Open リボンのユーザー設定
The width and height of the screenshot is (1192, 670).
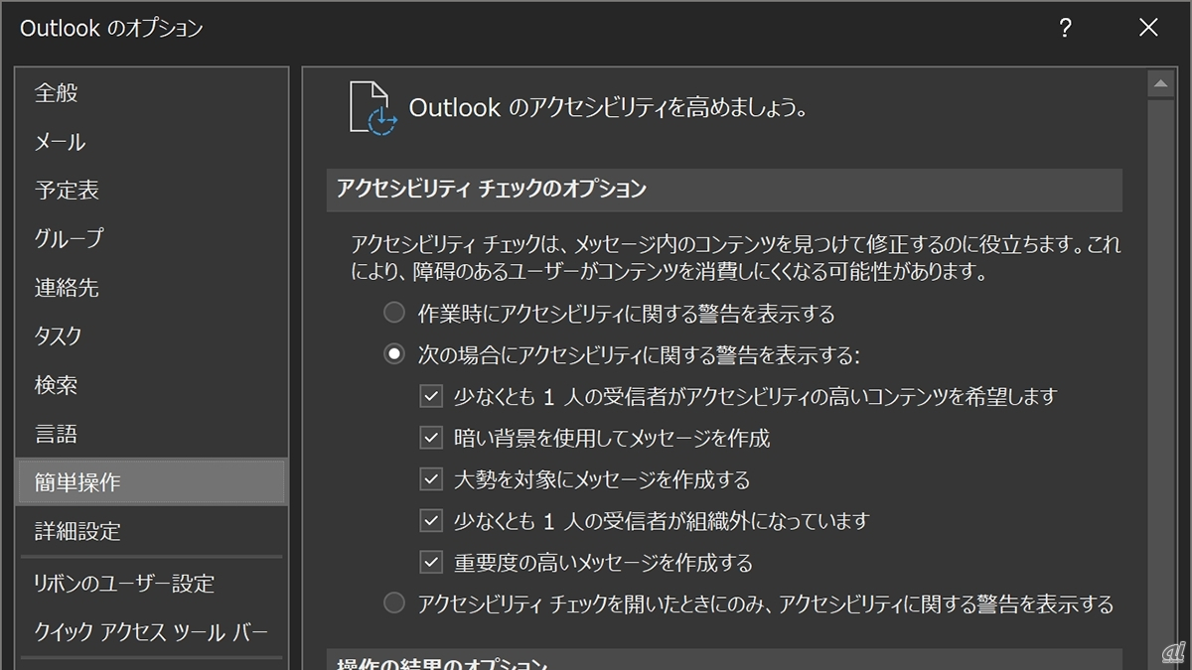click(x=152, y=584)
